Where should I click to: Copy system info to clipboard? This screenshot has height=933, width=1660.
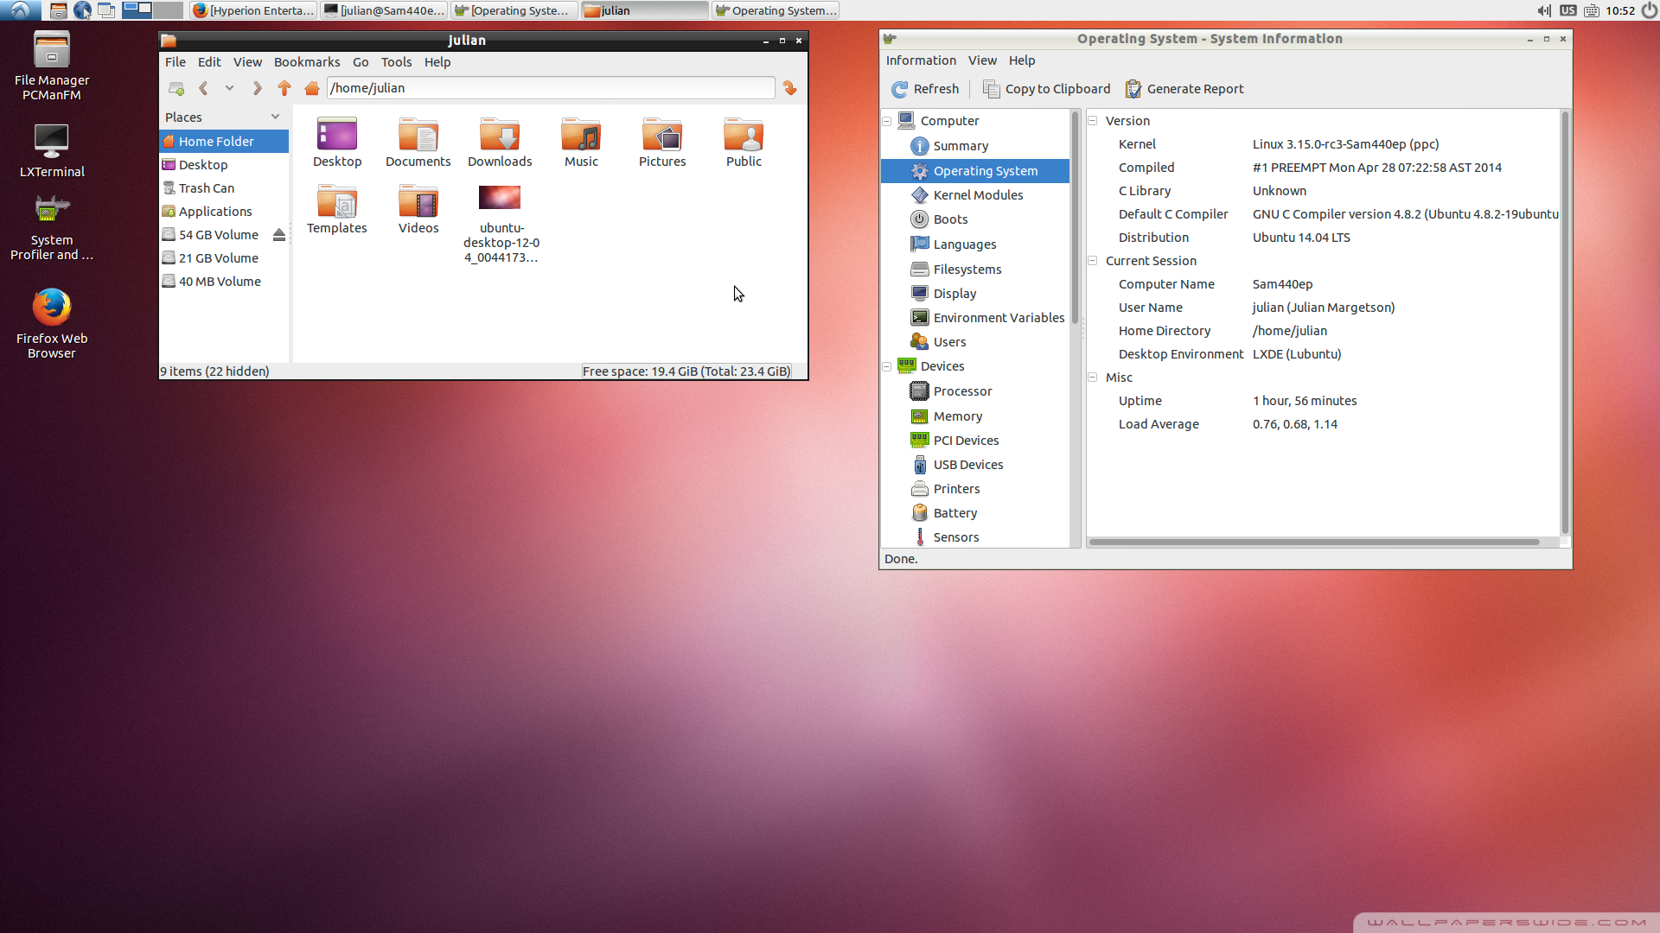point(1046,89)
